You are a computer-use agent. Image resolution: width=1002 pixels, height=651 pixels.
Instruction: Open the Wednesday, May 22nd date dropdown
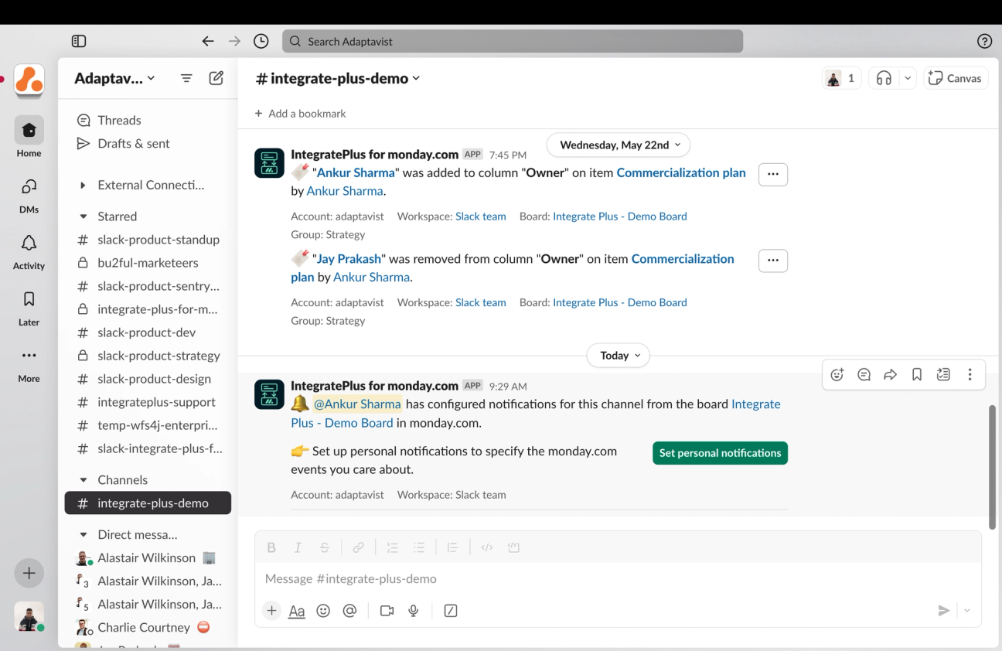click(x=619, y=145)
